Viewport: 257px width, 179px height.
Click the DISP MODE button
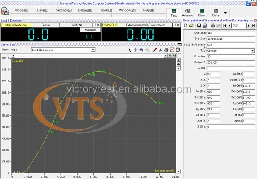pos(110,25)
